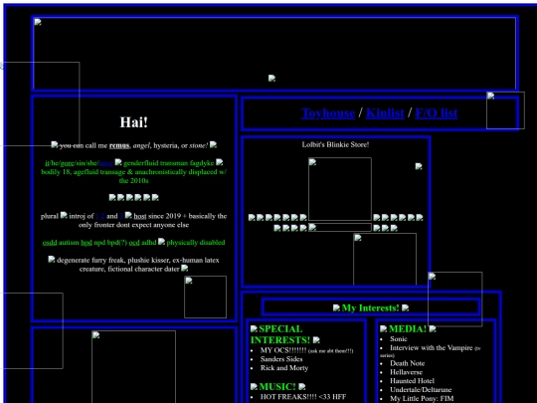
Task: Select 'My Little Pony: FIM' list item
Action: 422,399
